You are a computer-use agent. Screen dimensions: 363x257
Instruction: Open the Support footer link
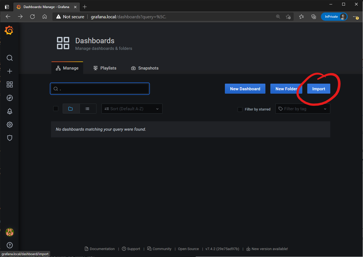pos(131,249)
